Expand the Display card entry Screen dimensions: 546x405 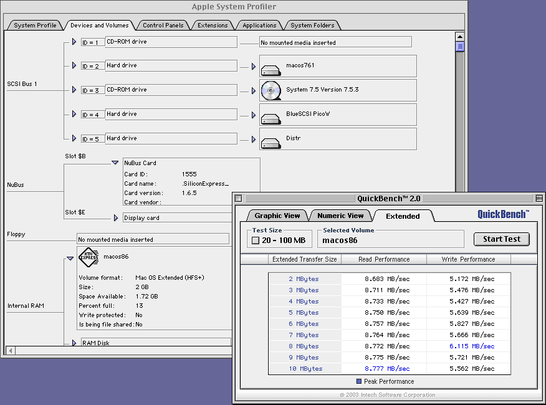[x=116, y=218]
